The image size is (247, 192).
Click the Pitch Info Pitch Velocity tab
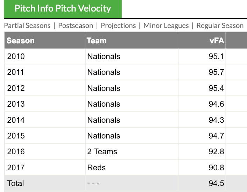(x=63, y=9)
